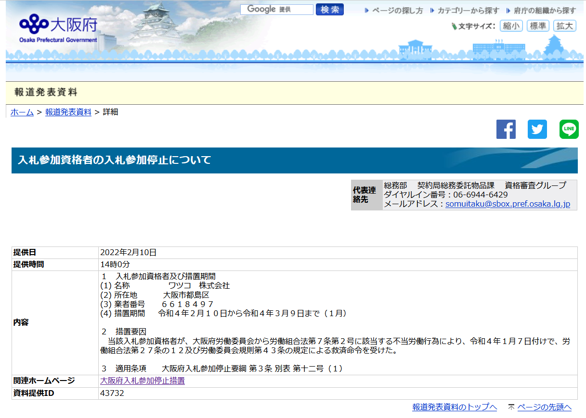Share via the LINE icon
Screen dimensions: 586x418
tap(569, 129)
